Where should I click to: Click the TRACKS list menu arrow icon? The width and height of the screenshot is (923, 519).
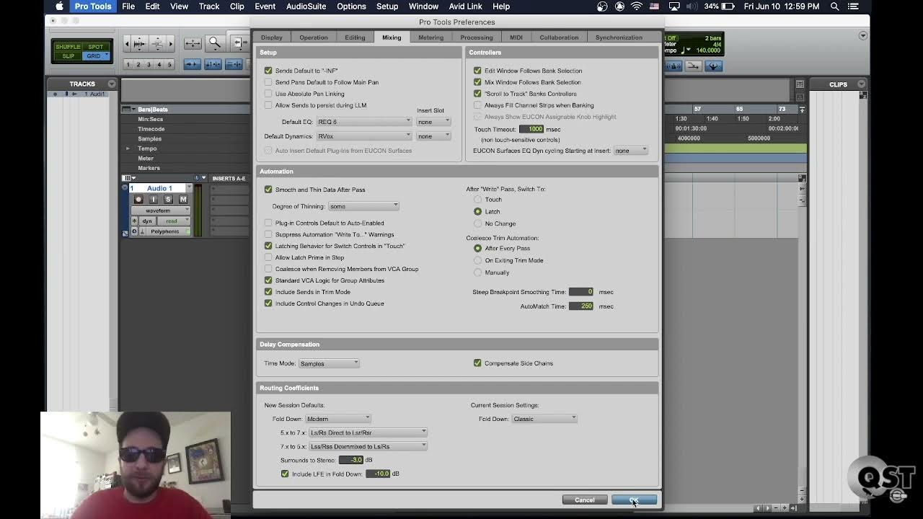112,84
